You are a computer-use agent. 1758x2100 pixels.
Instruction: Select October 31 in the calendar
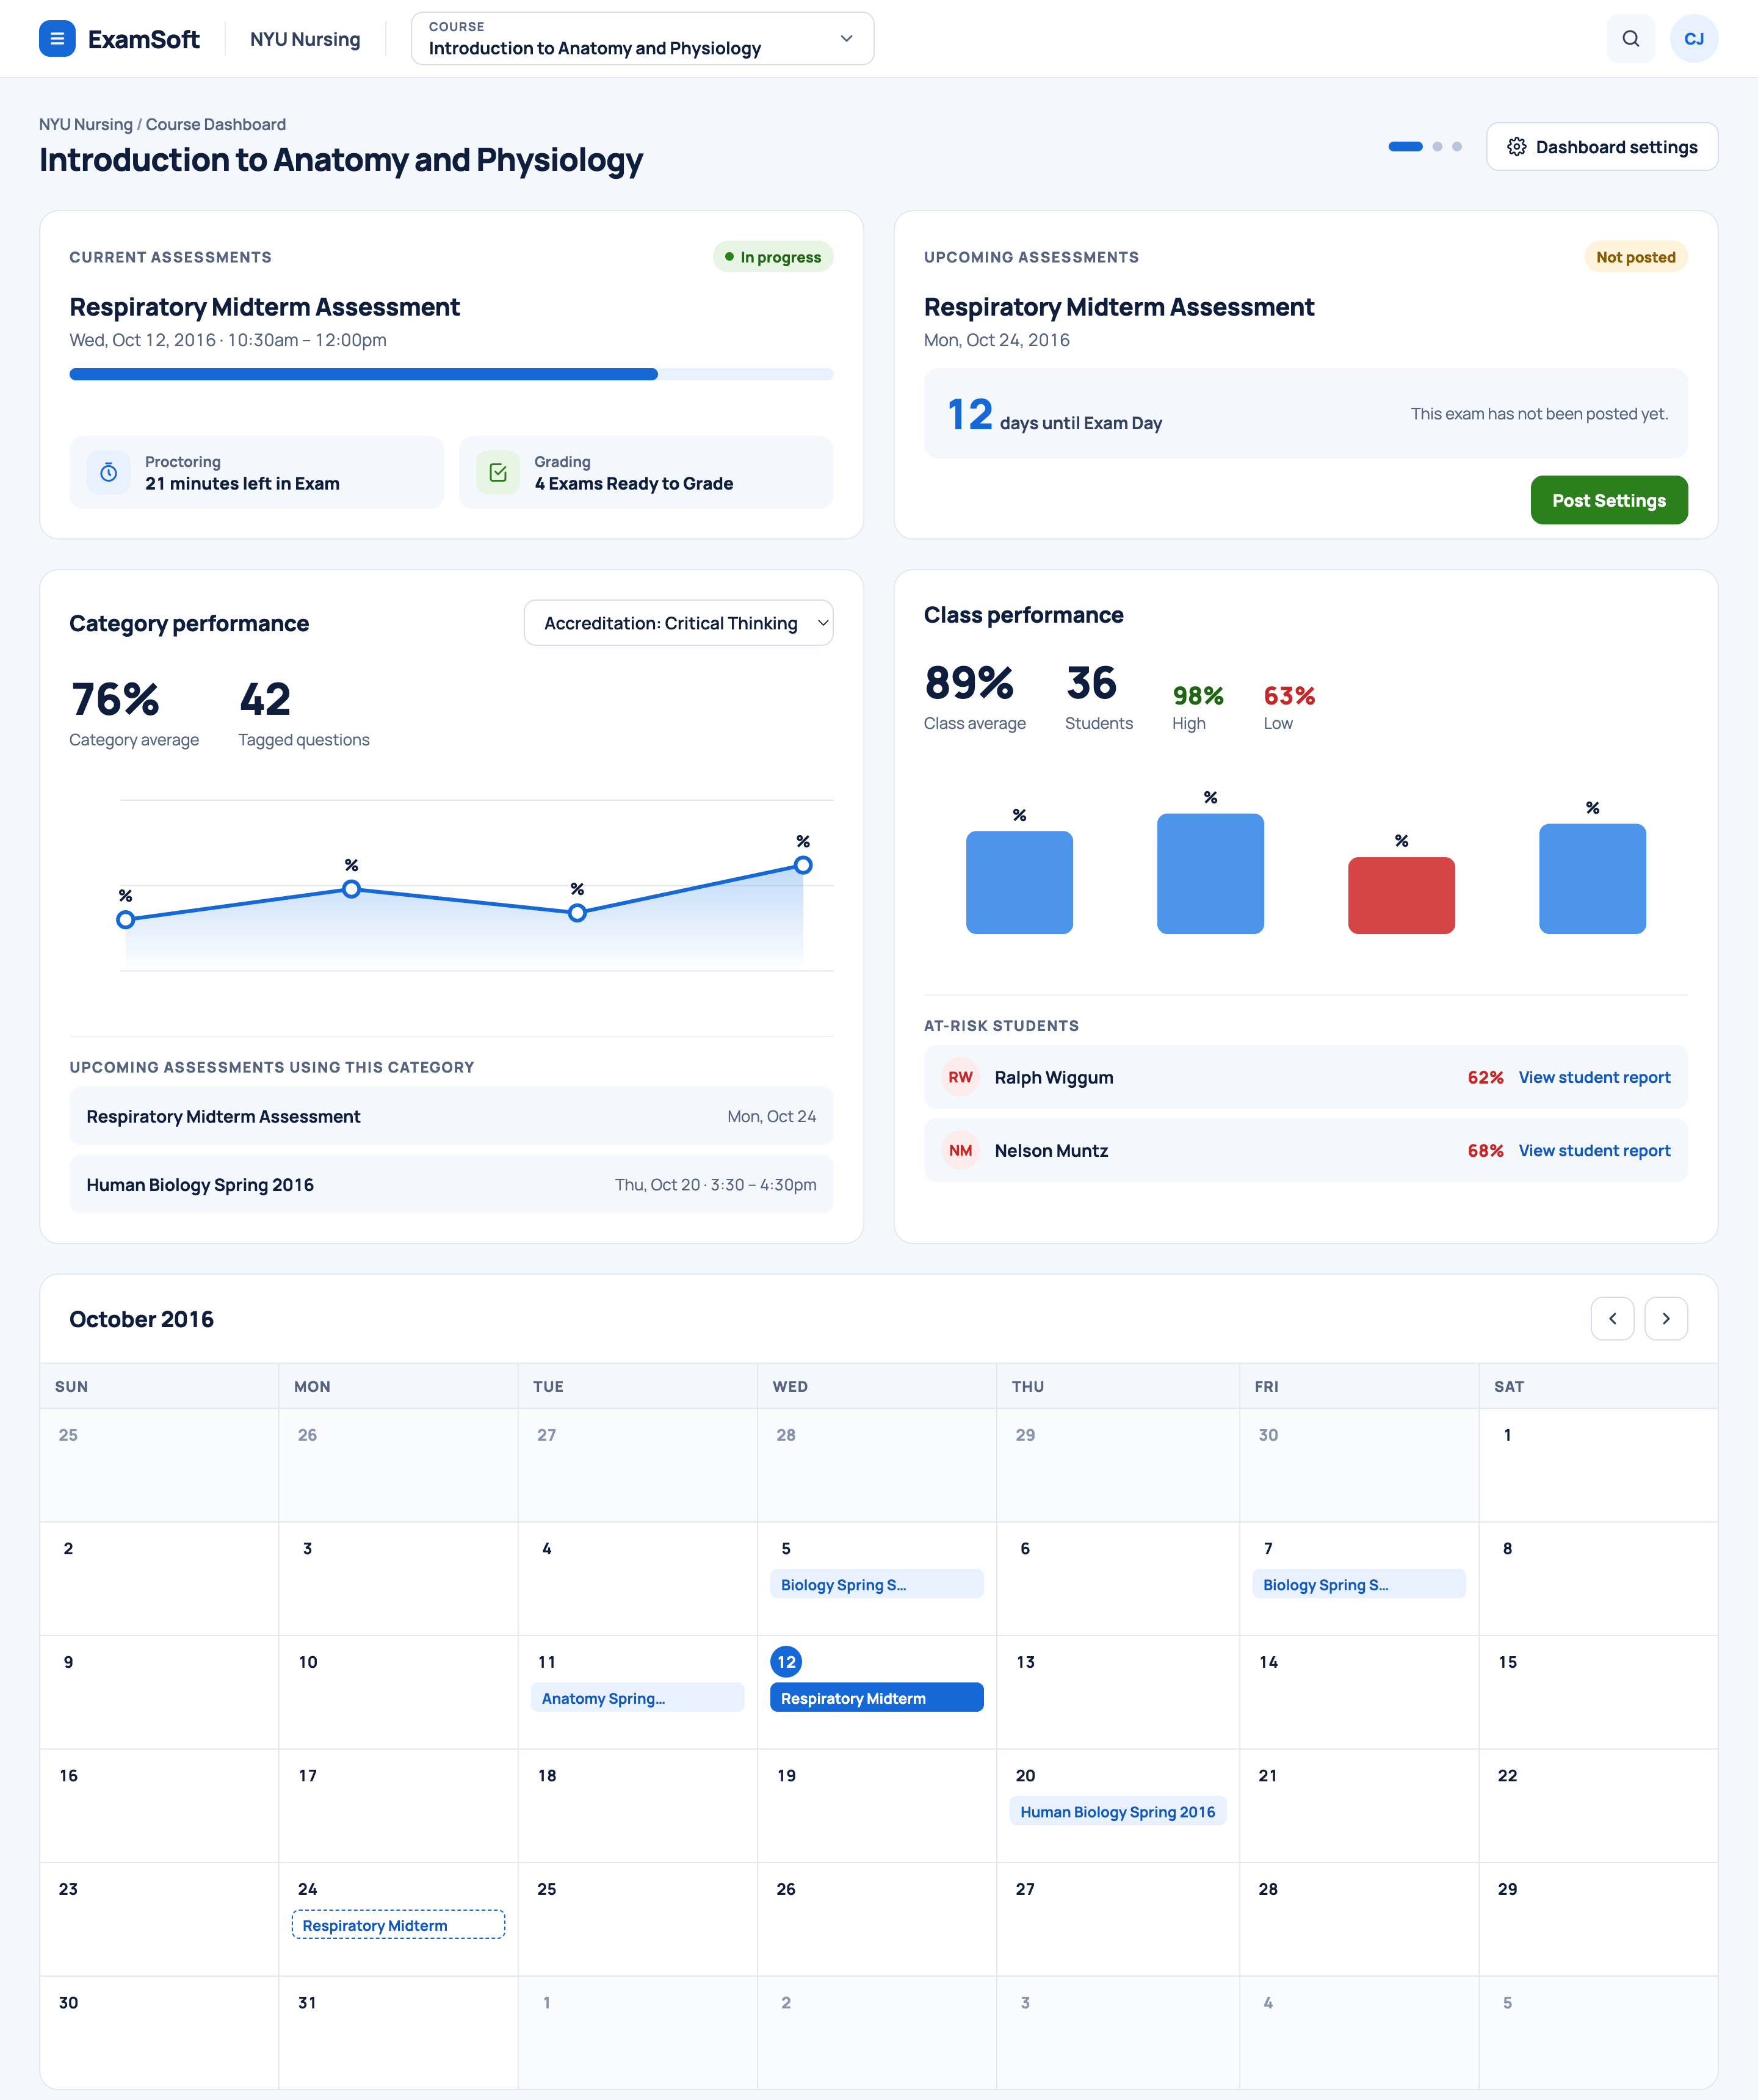click(307, 2002)
